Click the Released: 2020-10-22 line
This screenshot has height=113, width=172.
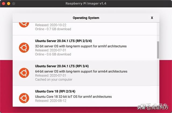point(51,25)
